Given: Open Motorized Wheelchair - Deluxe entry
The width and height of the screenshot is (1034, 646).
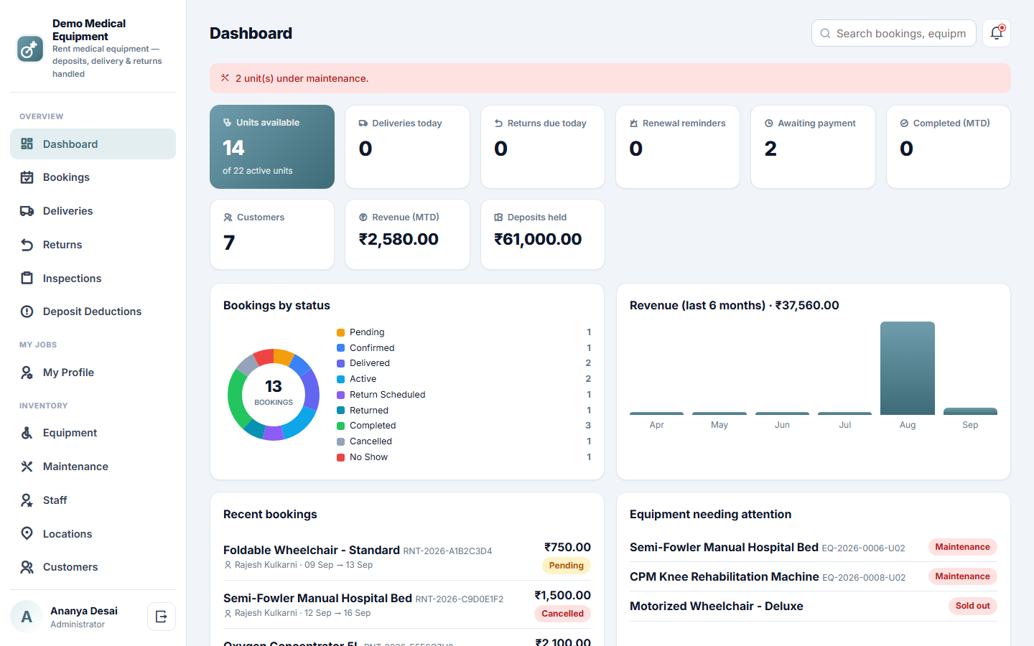Looking at the screenshot, I should [814, 606].
